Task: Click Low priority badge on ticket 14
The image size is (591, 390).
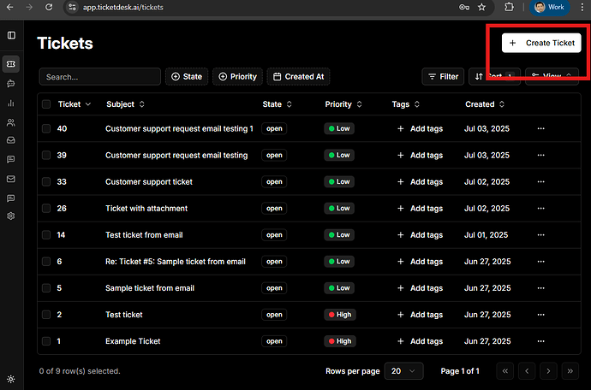Action: tap(339, 235)
